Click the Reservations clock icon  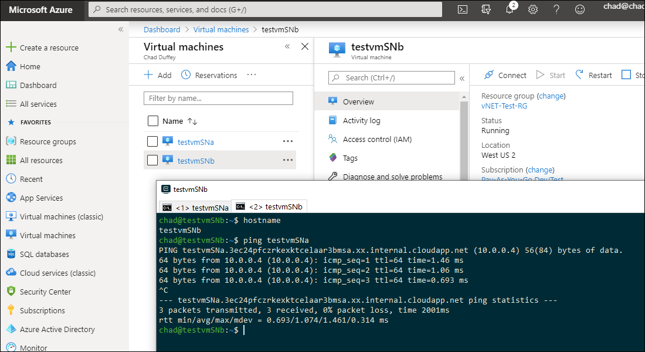point(186,75)
